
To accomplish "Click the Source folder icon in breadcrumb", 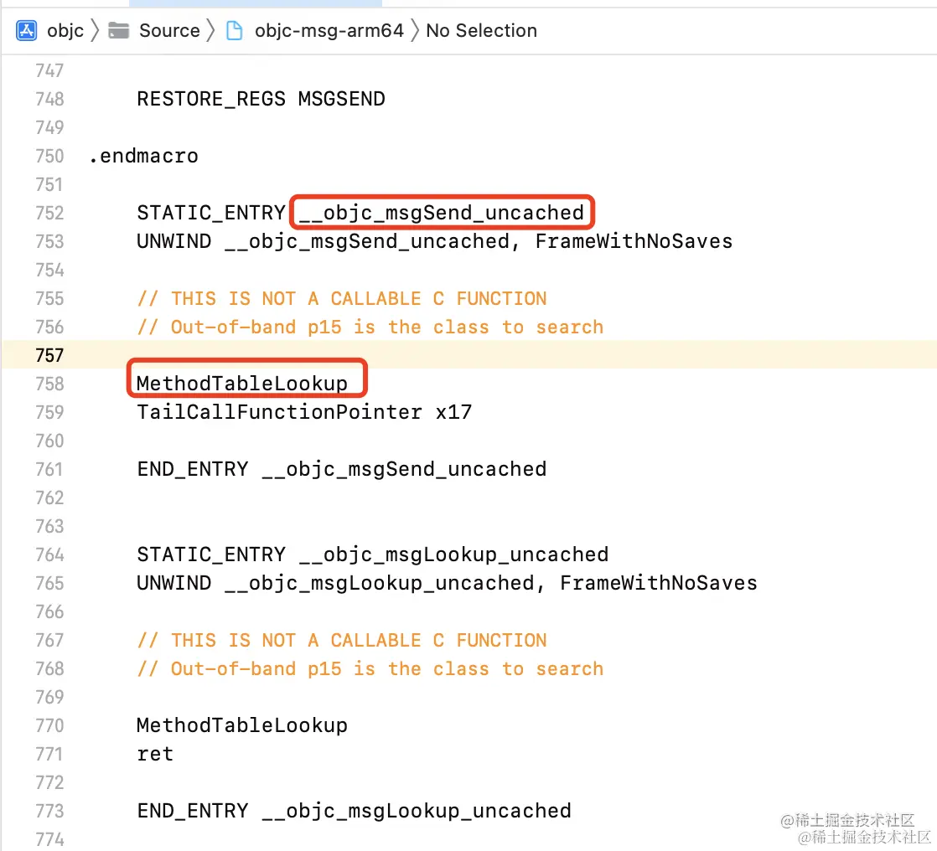I will click(x=118, y=30).
